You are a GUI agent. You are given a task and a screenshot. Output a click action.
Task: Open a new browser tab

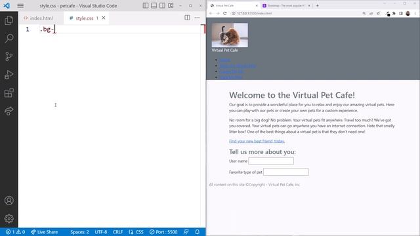[x=318, y=6]
